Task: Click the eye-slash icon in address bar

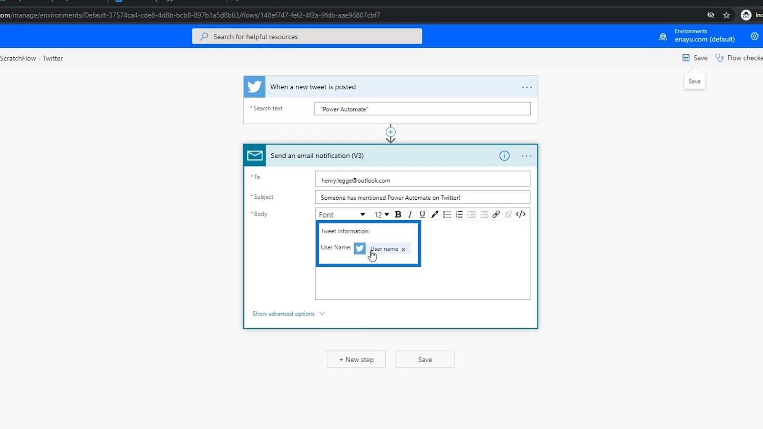Action: pyautogui.click(x=711, y=15)
